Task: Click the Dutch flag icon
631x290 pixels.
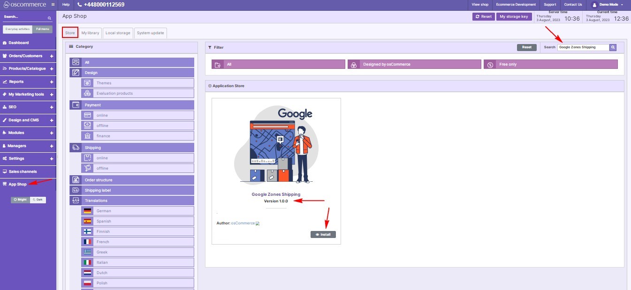Action: (x=87, y=273)
